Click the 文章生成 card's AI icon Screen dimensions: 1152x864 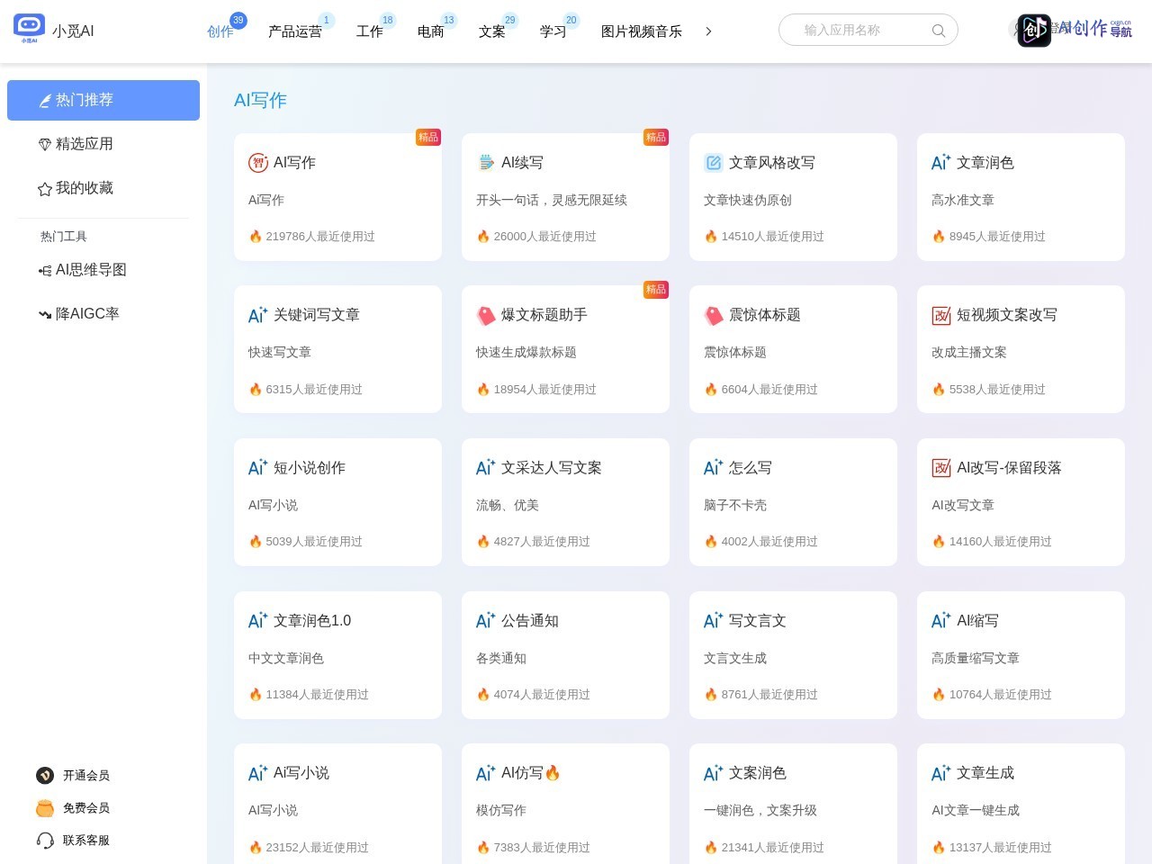941,773
